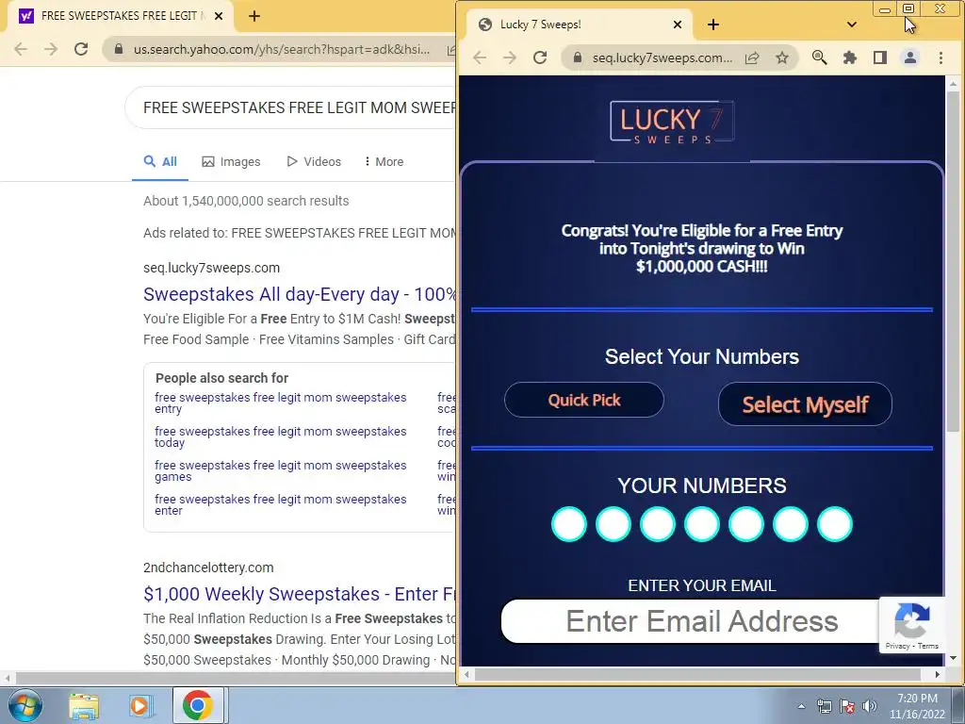Open Windows Explorer from taskbar
The width and height of the screenshot is (965, 724).
84,705
